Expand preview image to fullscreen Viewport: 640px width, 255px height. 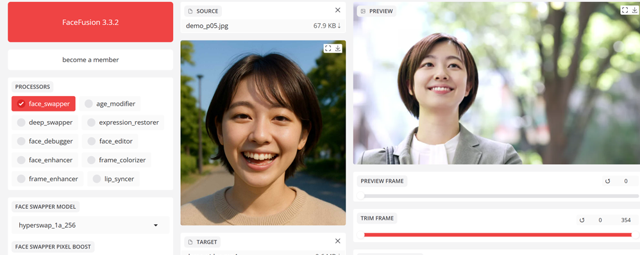coord(625,10)
